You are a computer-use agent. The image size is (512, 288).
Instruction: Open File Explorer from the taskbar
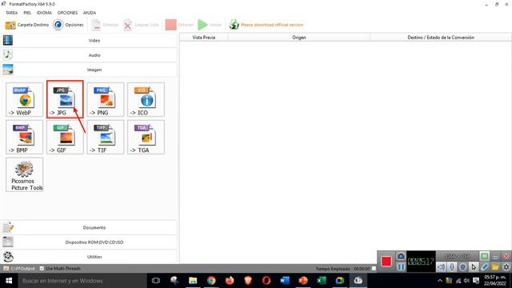click(x=193, y=281)
